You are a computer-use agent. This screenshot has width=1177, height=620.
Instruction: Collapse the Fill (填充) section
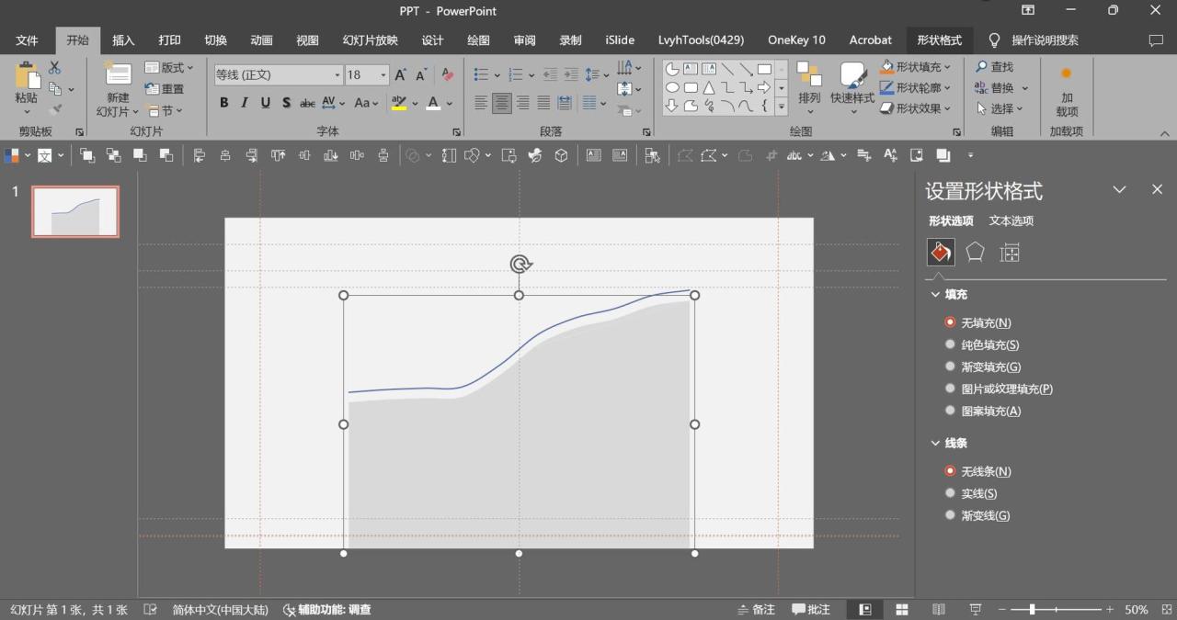click(x=936, y=295)
